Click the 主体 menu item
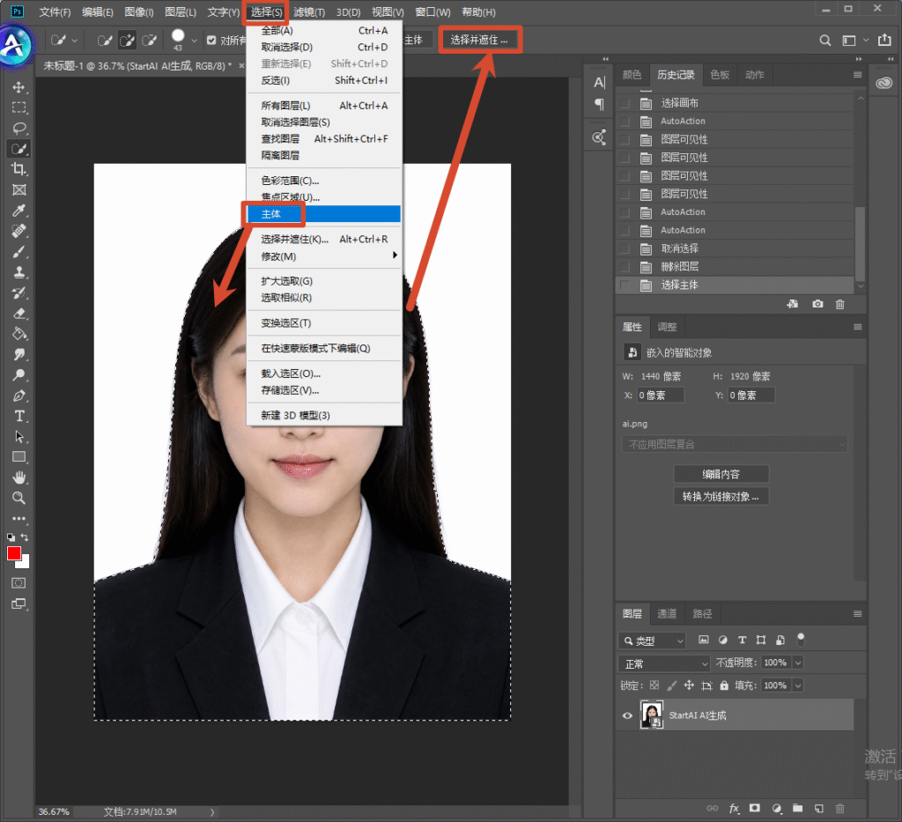 [x=324, y=214]
